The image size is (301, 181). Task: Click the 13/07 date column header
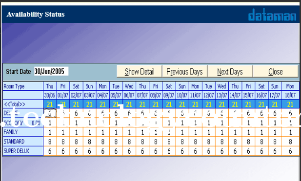coord(222,95)
